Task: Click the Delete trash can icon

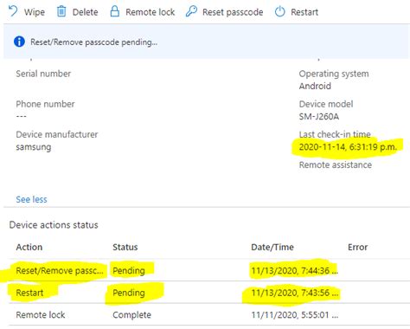Action: coord(61,11)
